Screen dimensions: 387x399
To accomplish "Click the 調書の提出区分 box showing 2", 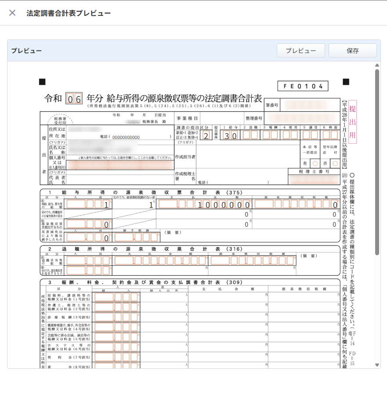I will click(207, 135).
